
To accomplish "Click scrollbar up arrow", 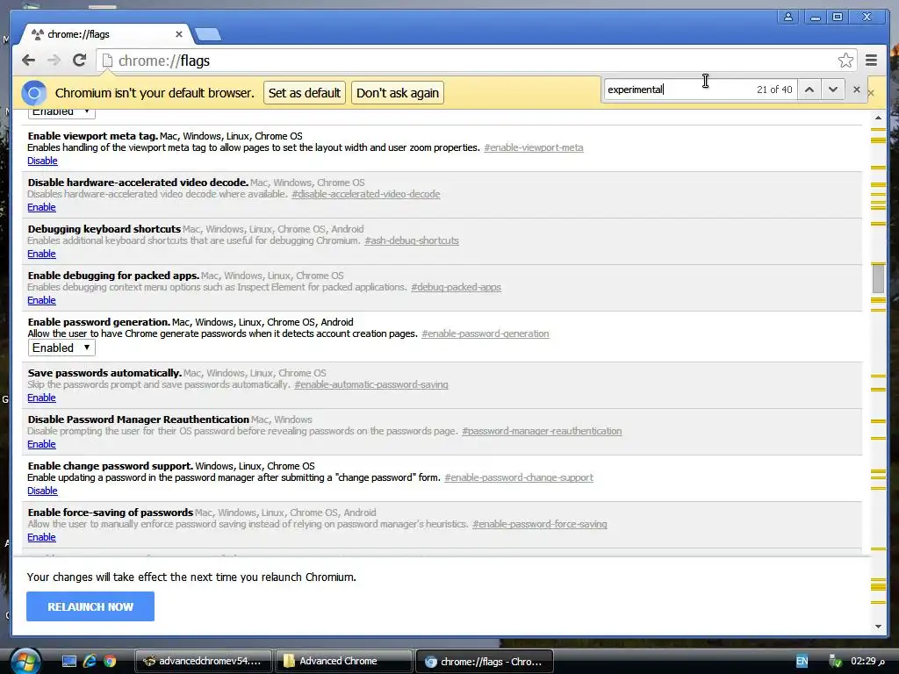I will tap(878, 118).
